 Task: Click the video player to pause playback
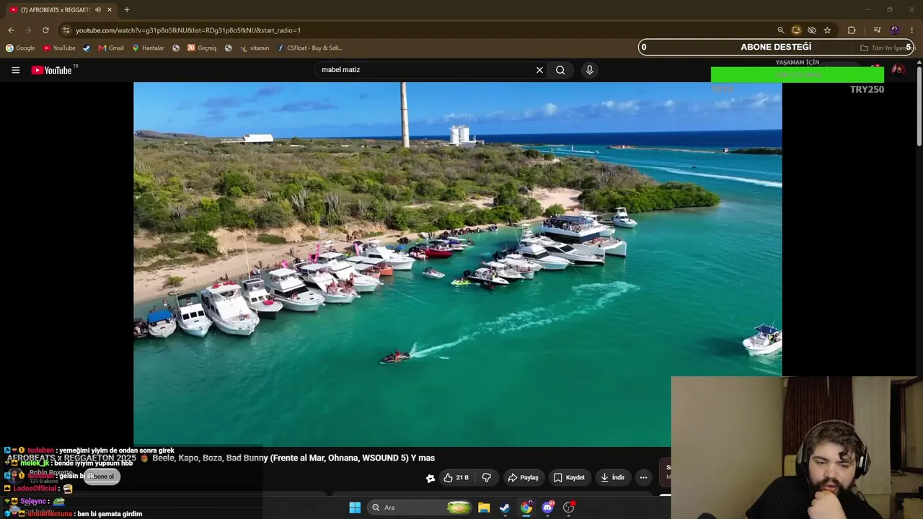coord(457,264)
